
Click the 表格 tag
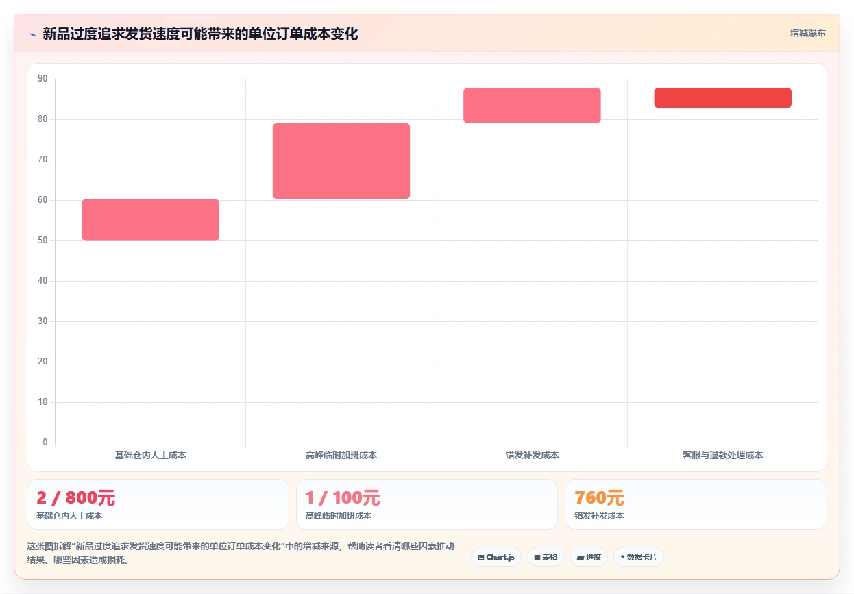546,557
